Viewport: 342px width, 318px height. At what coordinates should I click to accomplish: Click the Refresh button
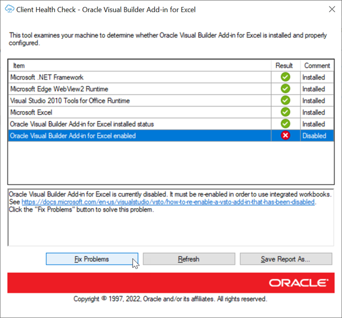tap(189, 259)
